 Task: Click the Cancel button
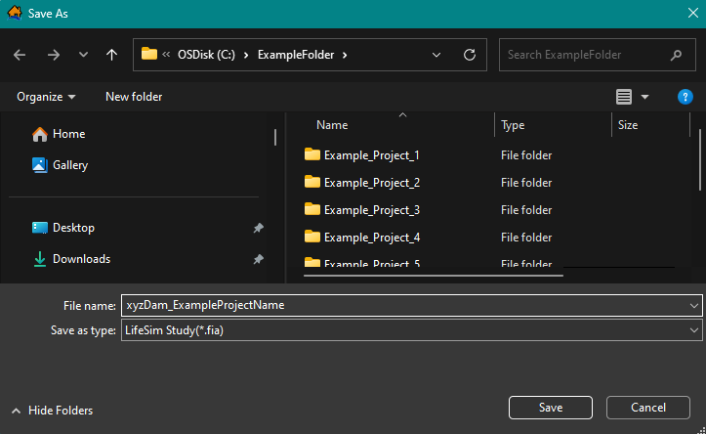[647, 407]
